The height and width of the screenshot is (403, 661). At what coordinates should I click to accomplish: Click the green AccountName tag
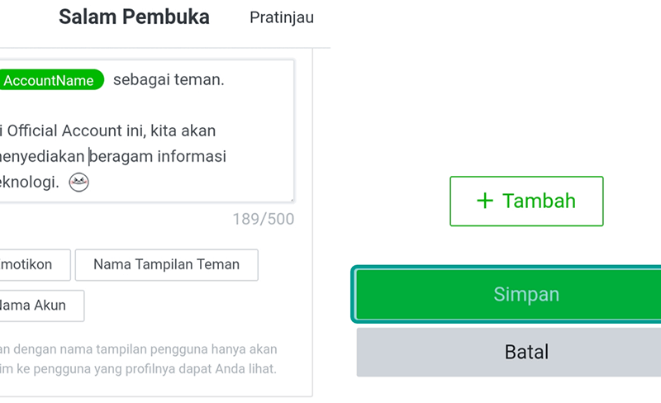coord(50,80)
